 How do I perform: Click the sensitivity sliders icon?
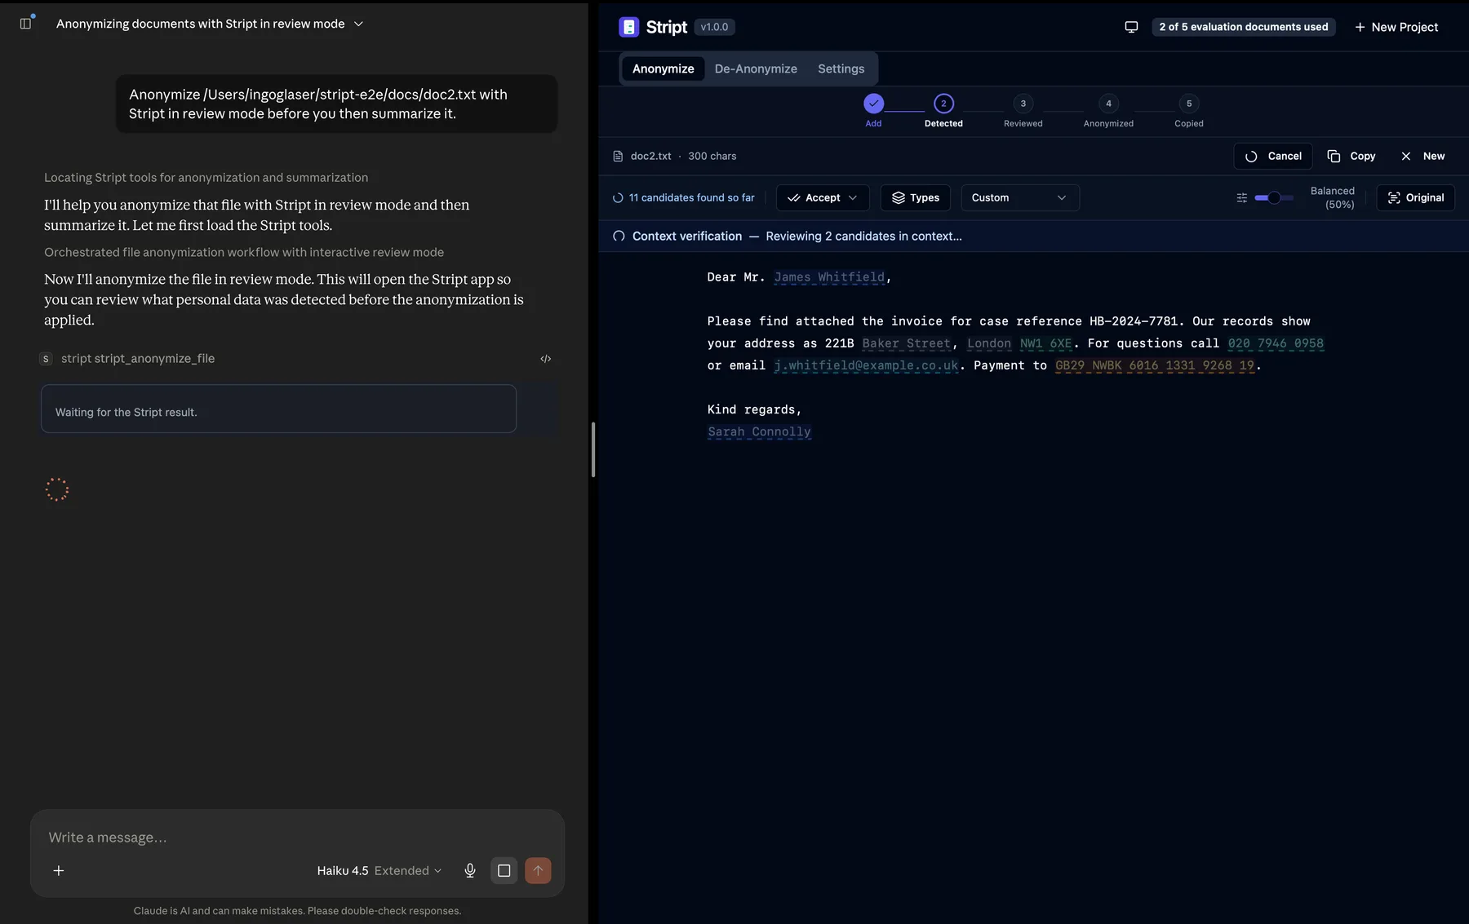pyautogui.click(x=1242, y=197)
